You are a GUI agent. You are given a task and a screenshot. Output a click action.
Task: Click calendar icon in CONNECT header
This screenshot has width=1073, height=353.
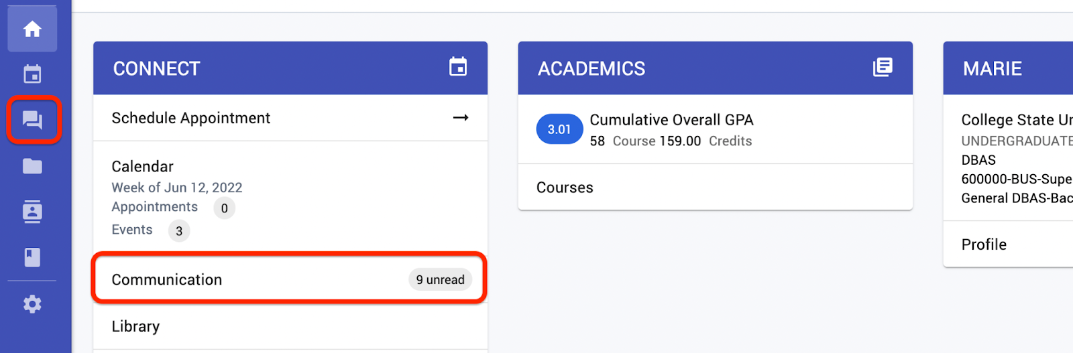tap(458, 67)
